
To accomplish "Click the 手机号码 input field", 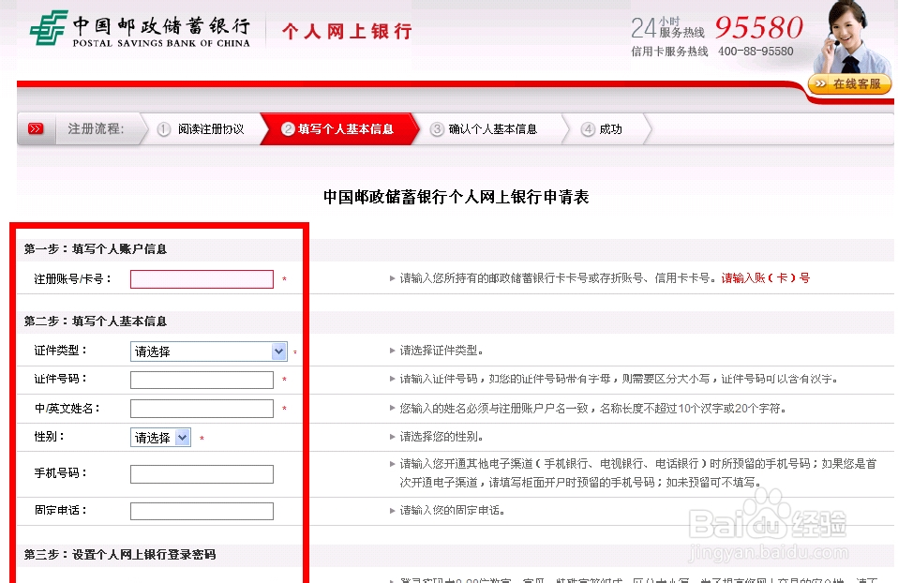I will [202, 474].
